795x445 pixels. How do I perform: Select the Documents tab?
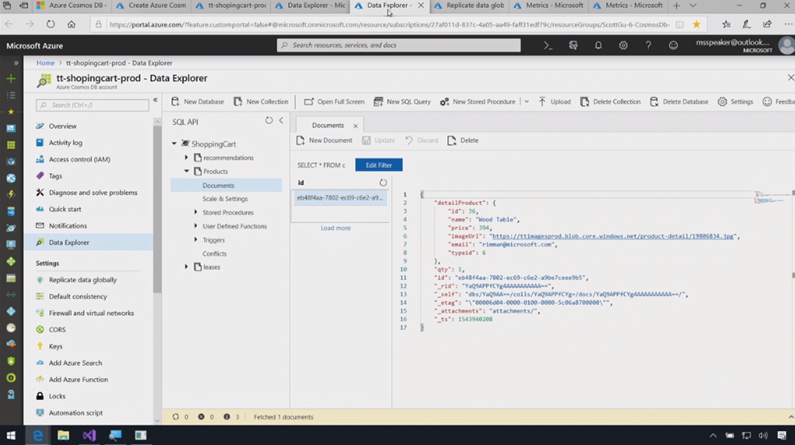click(328, 125)
